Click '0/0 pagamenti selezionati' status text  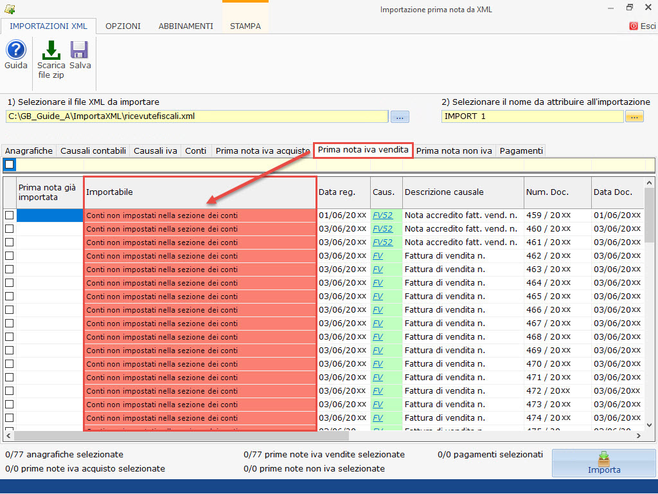coord(490,455)
